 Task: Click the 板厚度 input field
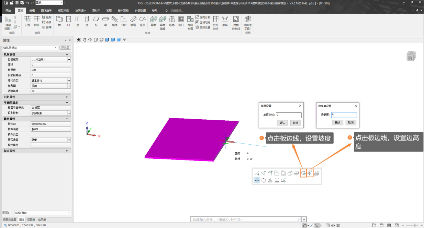(x=51, y=70)
